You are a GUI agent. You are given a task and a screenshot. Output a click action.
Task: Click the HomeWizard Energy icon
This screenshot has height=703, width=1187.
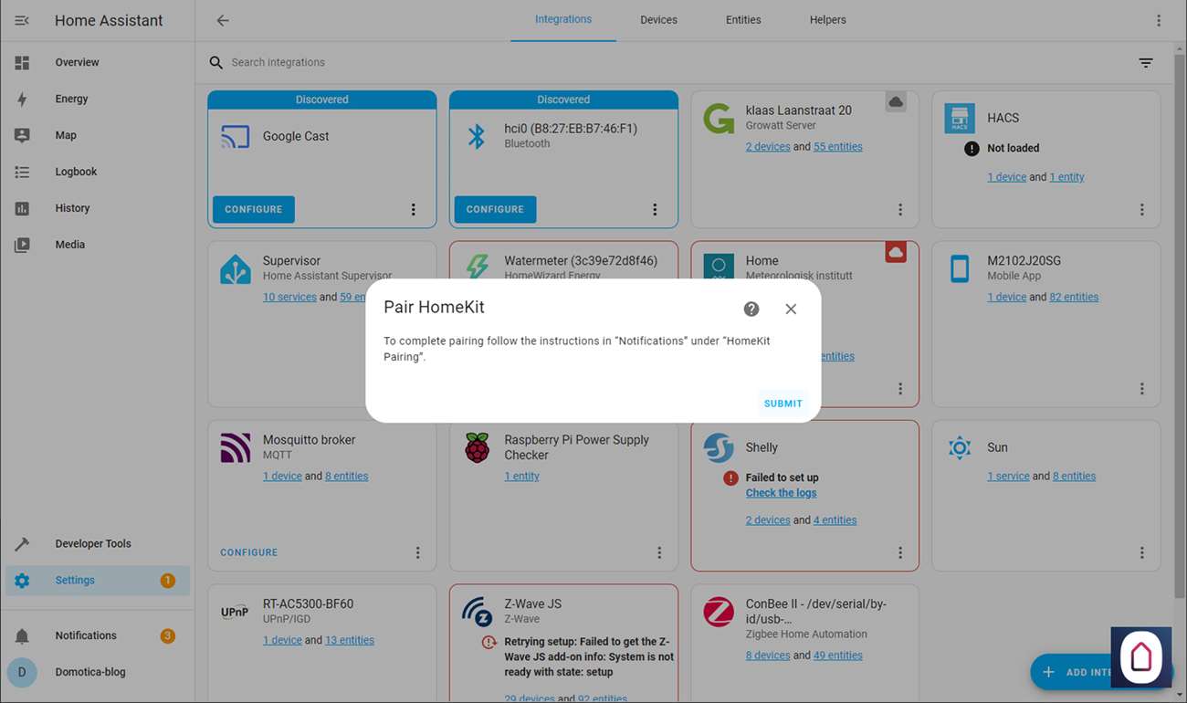point(477,268)
